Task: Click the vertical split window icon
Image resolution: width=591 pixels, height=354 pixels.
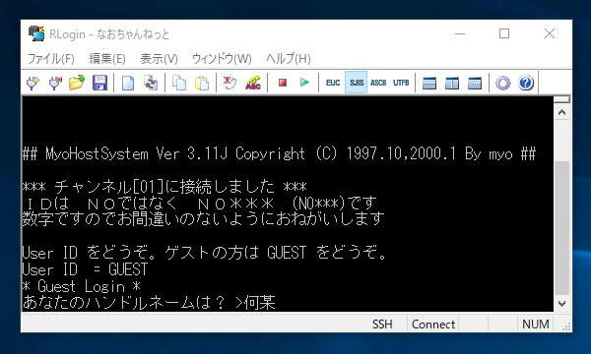Action: pyautogui.click(x=451, y=83)
